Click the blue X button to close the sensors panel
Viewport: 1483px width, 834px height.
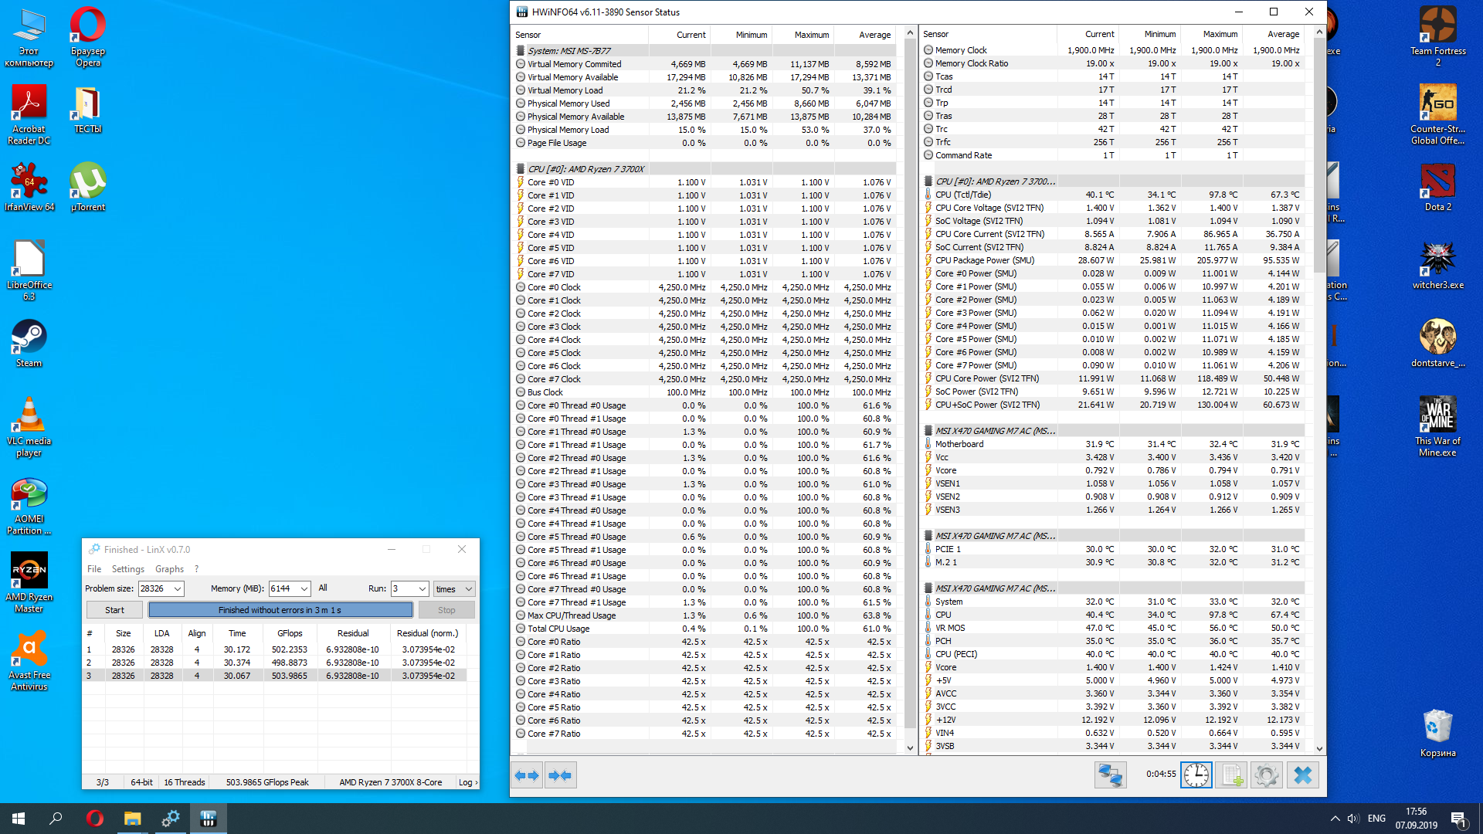point(1302,775)
